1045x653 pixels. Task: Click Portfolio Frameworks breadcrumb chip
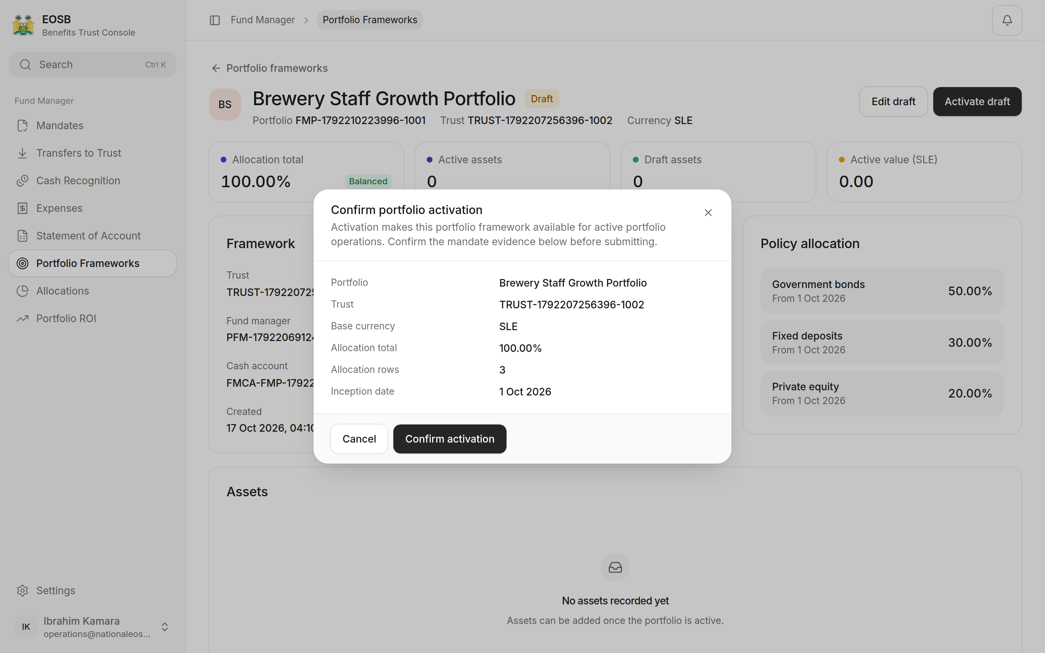tap(370, 20)
